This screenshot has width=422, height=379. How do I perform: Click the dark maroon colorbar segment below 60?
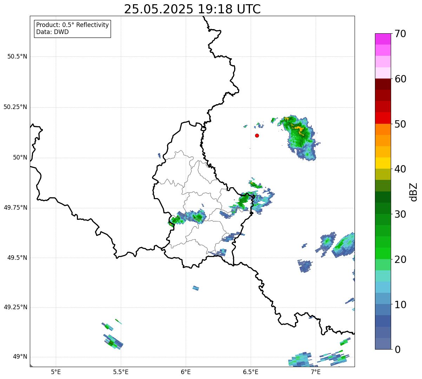383,84
